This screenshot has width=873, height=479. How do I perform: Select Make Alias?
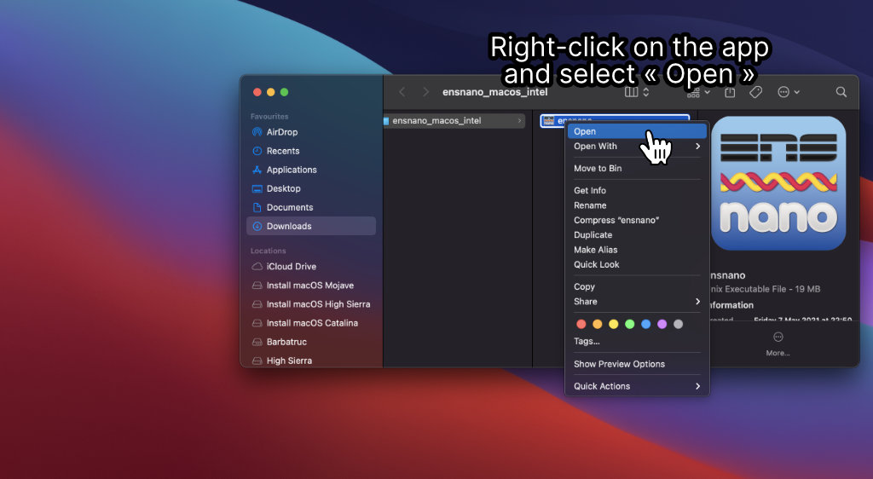636,250
